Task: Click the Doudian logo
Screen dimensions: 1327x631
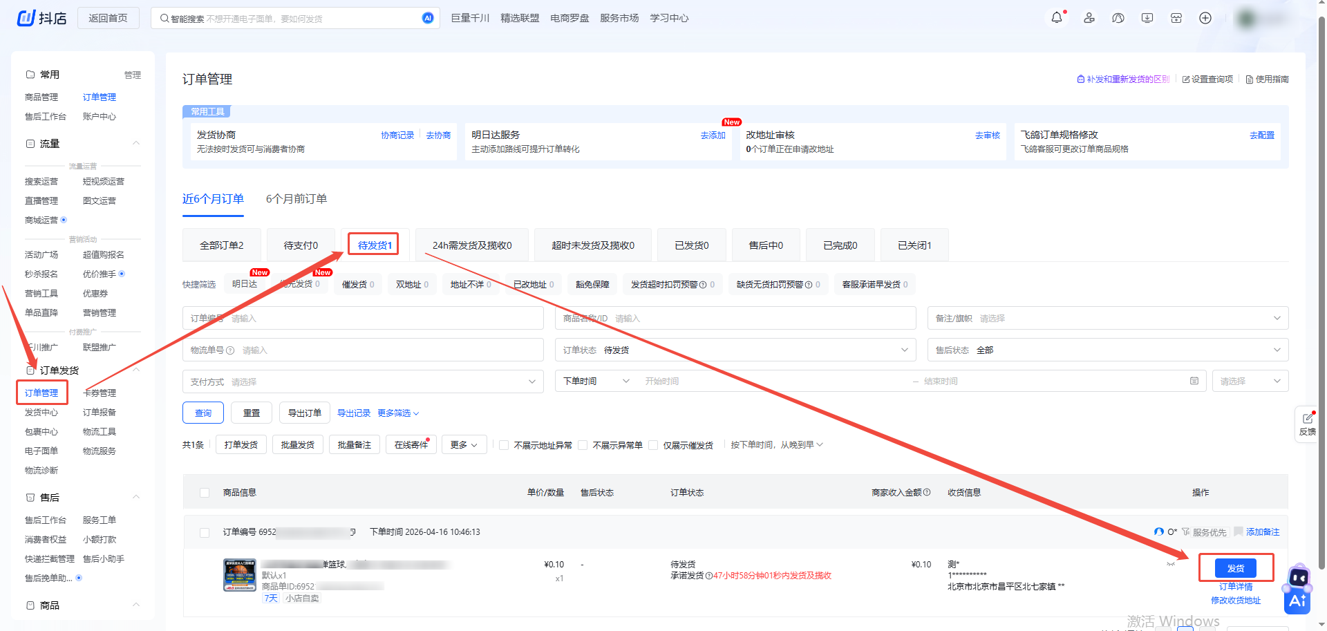Action: coord(41,18)
